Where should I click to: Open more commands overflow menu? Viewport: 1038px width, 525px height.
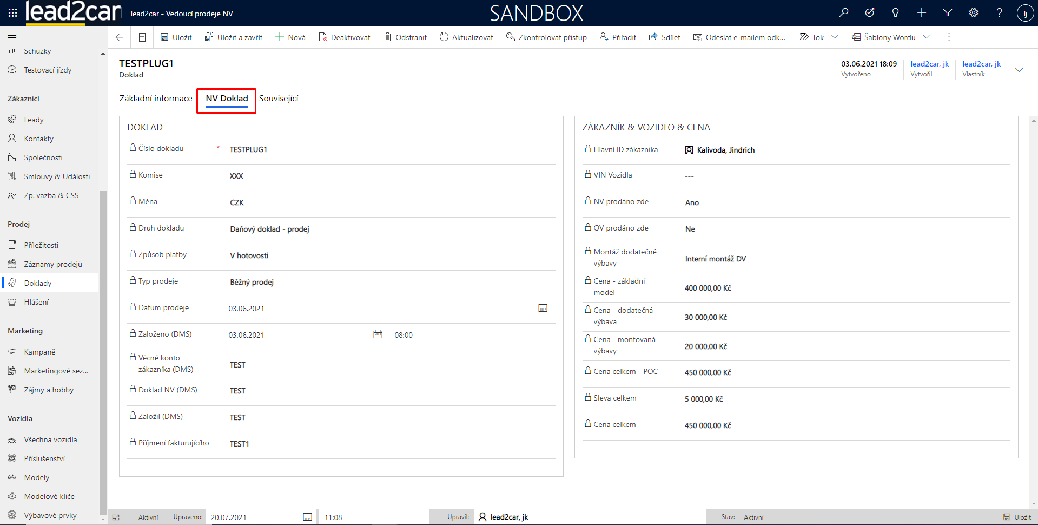(949, 37)
